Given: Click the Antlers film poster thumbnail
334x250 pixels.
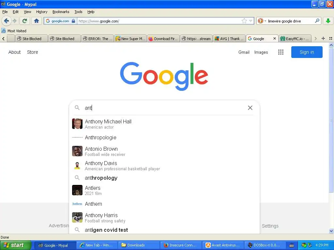Looking at the screenshot, I should [77, 190].
